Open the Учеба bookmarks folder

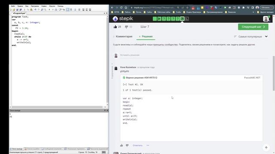click(x=177, y=12)
